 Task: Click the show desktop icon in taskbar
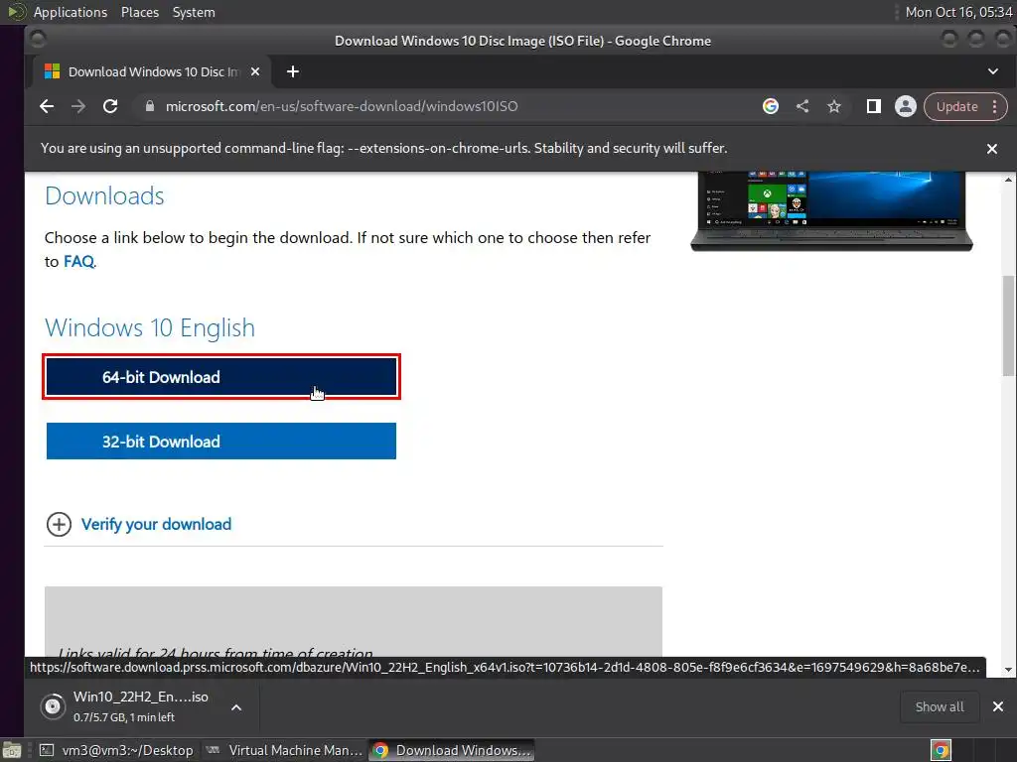[x=12, y=750]
